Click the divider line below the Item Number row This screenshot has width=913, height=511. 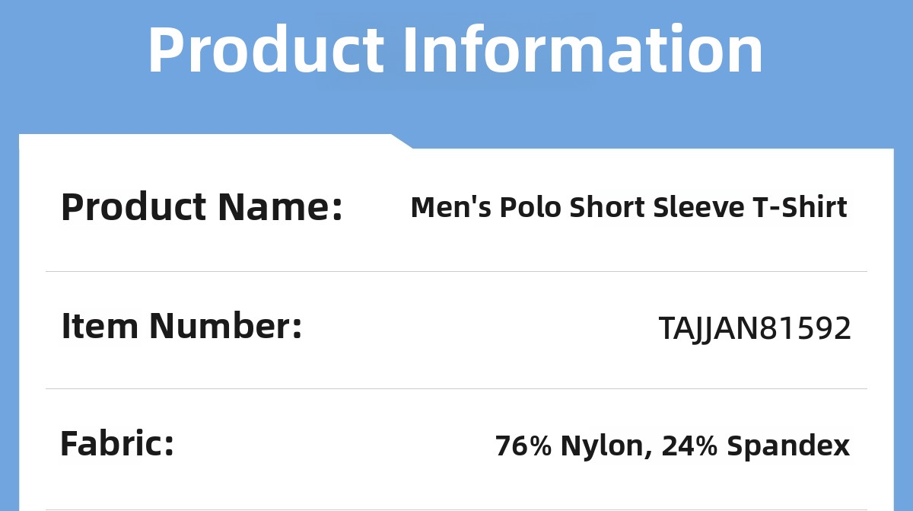coord(456,388)
